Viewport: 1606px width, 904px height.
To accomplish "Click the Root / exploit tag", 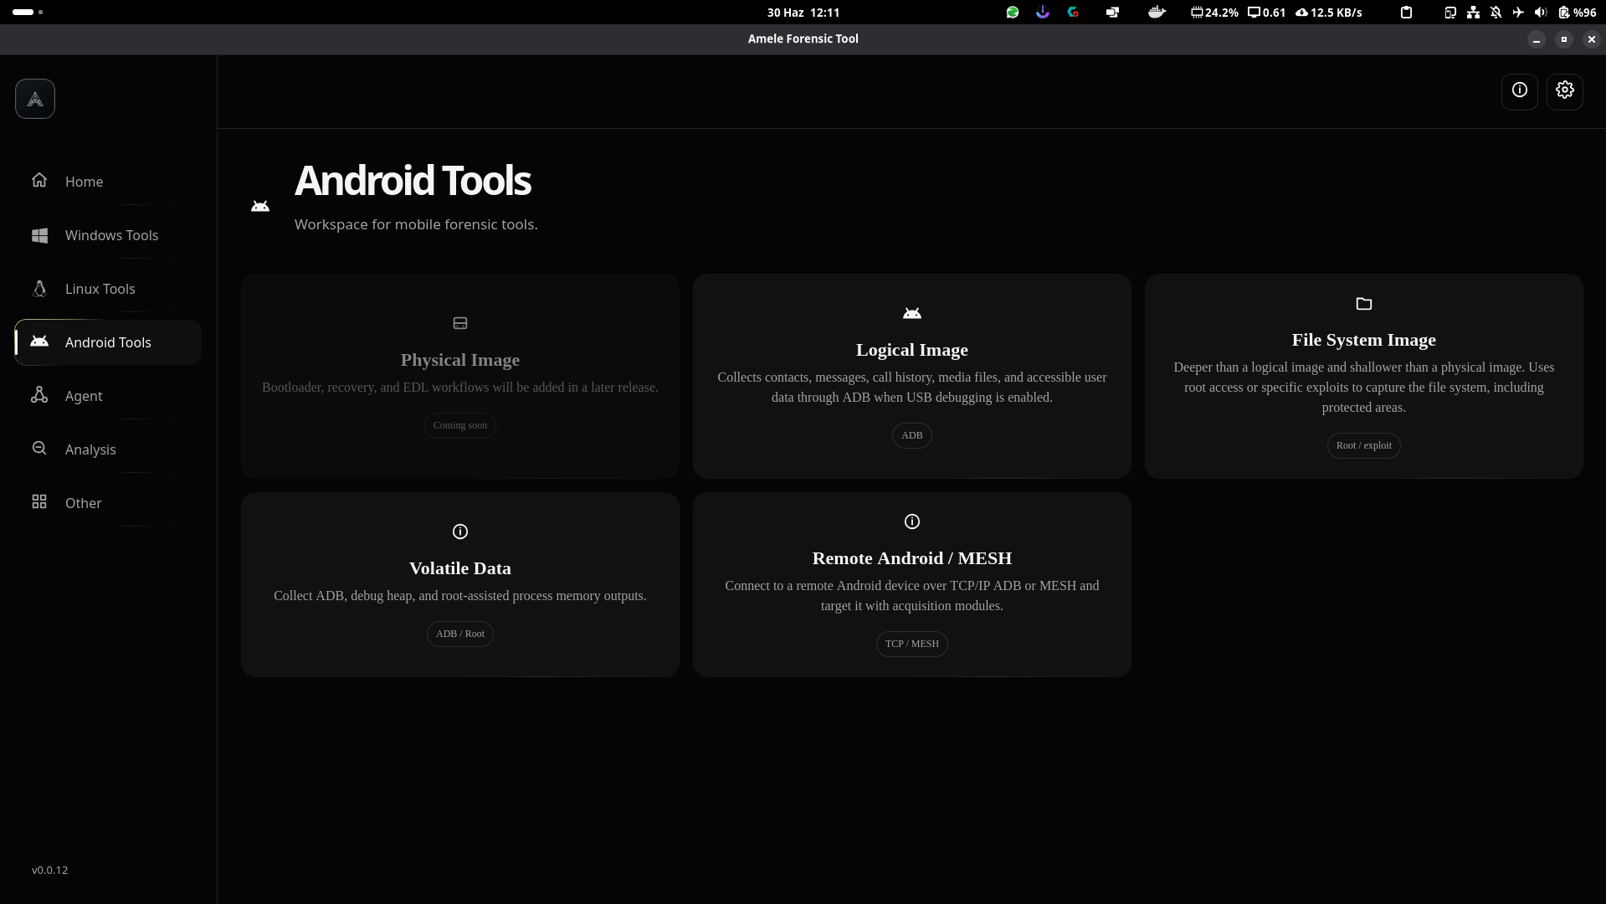I will (1364, 445).
